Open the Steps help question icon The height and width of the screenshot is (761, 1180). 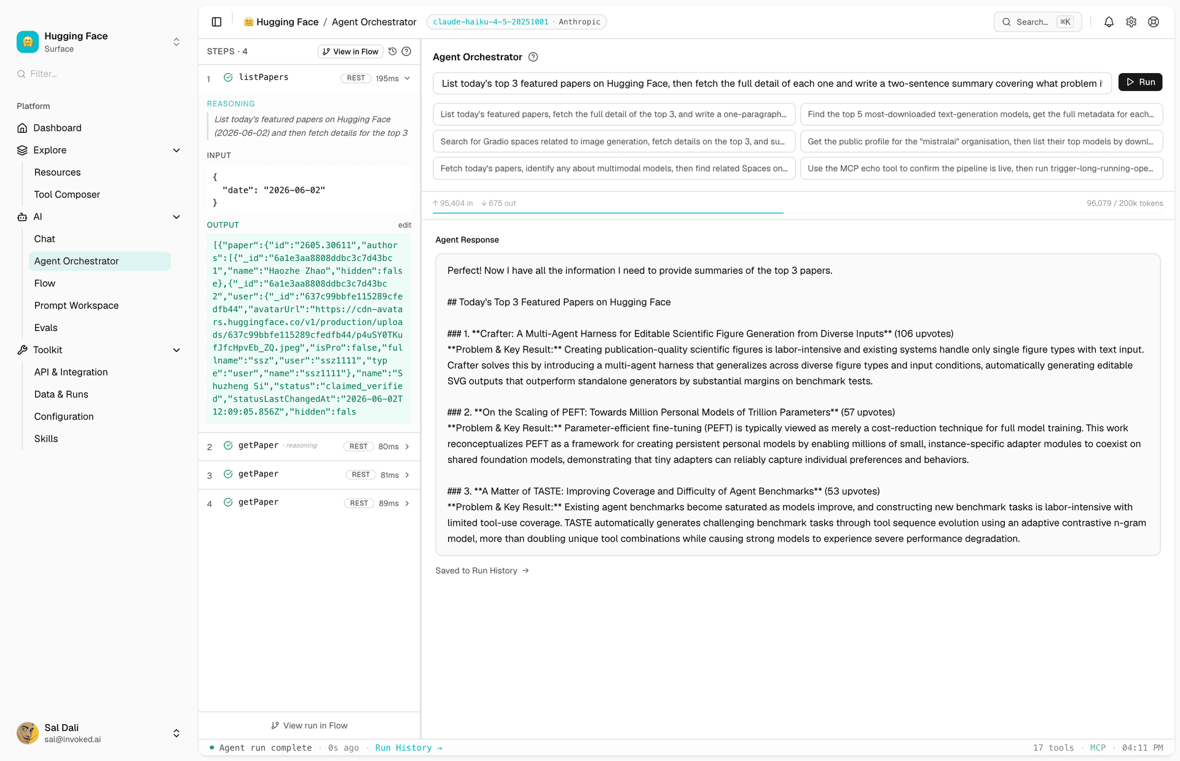click(406, 52)
